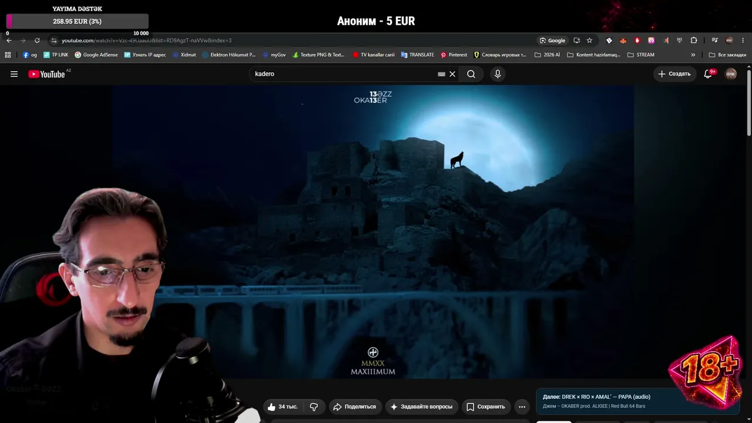Image resolution: width=752 pixels, height=423 pixels.
Task: Click the 'Задавайте вопросы' button
Action: (421, 407)
